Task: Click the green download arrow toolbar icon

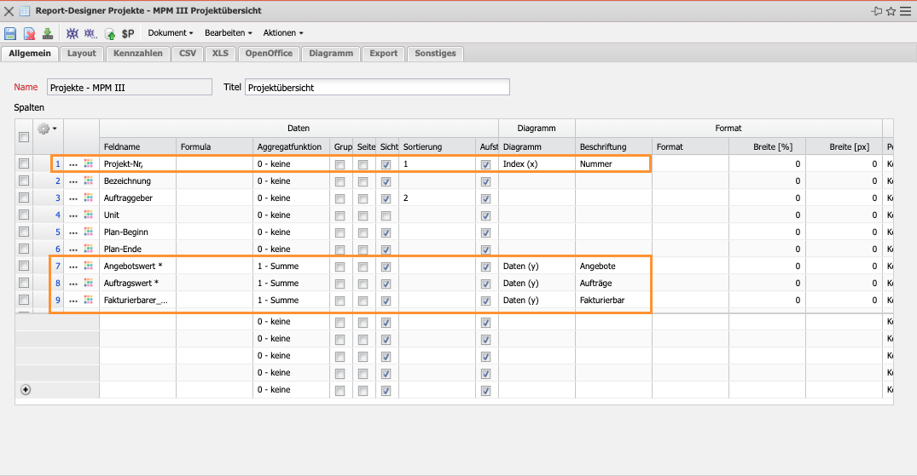Action: coord(48,33)
